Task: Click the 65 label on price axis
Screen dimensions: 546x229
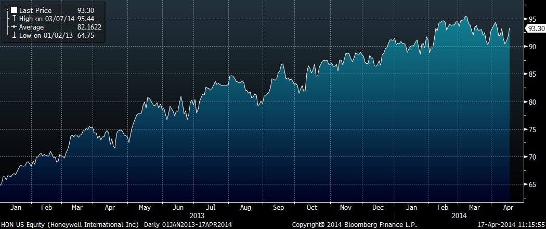Action: (532, 184)
